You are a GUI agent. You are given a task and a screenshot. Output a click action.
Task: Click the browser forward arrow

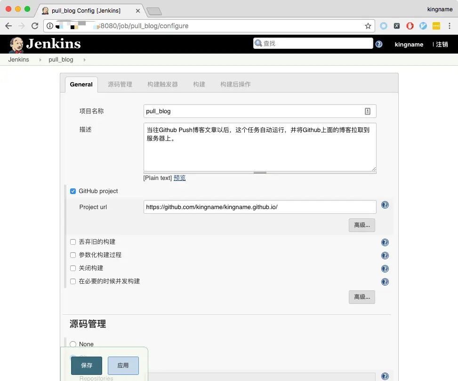[22, 26]
